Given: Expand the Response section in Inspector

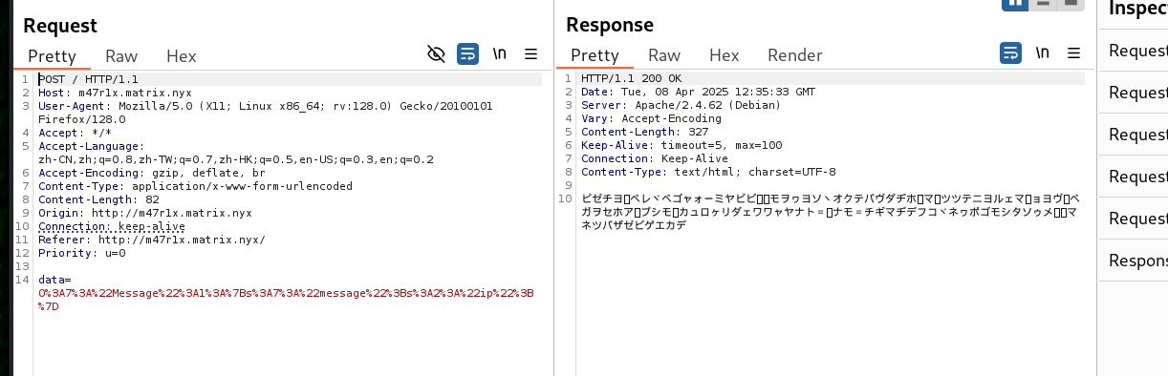Looking at the screenshot, I should coord(1137,261).
